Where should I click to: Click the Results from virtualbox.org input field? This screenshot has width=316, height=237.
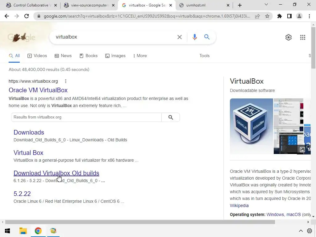click(x=86, y=117)
